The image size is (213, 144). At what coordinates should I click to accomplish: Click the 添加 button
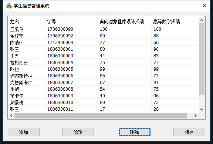tap(24, 132)
